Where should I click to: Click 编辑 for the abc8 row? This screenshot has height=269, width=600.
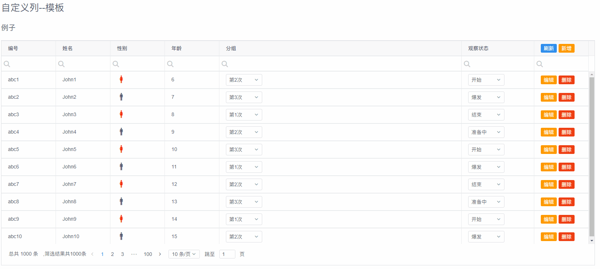point(549,202)
